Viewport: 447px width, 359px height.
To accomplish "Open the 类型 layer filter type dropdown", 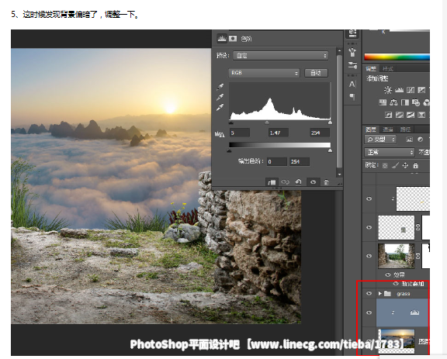I will (x=380, y=140).
